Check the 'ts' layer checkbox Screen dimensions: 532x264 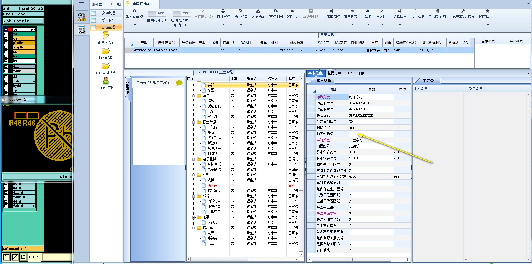pos(6,34)
